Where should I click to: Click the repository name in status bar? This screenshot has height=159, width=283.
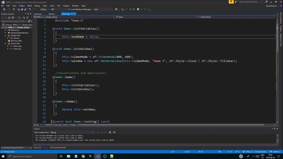pos(255,152)
